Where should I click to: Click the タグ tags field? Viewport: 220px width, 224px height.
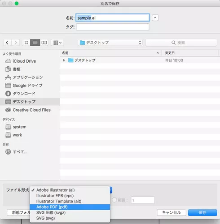click(113, 27)
